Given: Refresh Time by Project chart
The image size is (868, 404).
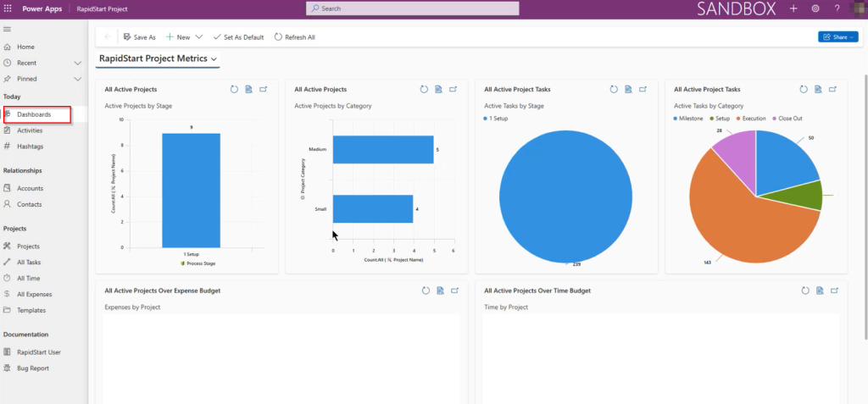Looking at the screenshot, I should (805, 291).
